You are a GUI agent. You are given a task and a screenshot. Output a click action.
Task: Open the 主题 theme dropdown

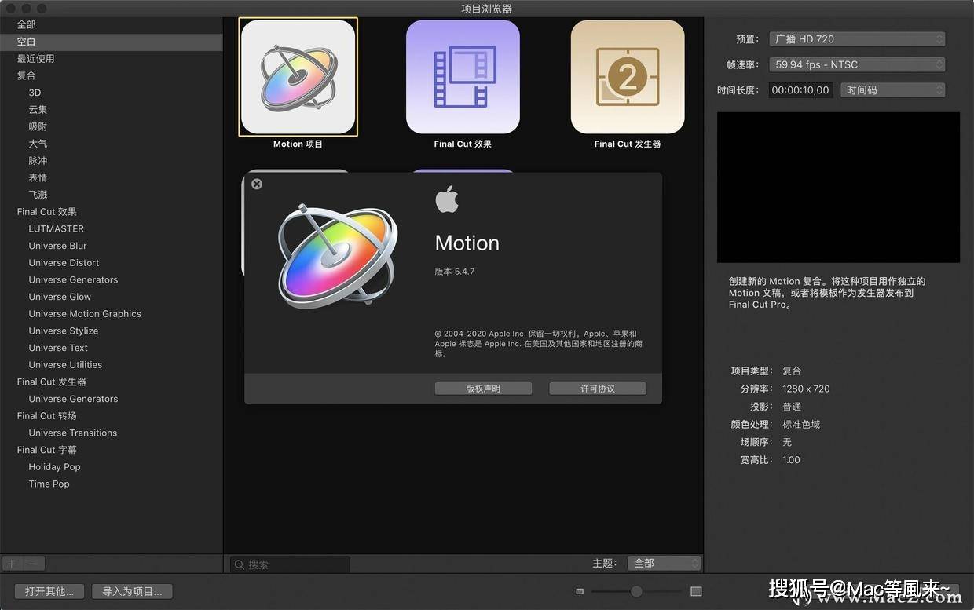[x=665, y=564]
